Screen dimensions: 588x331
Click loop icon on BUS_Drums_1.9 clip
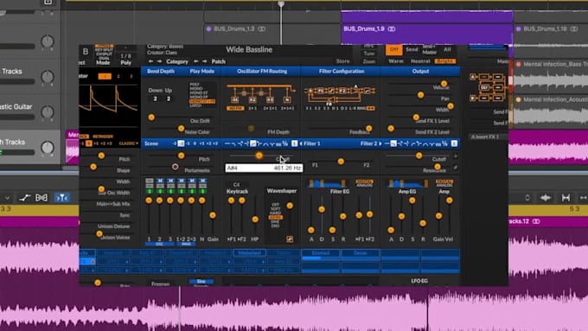(392, 29)
